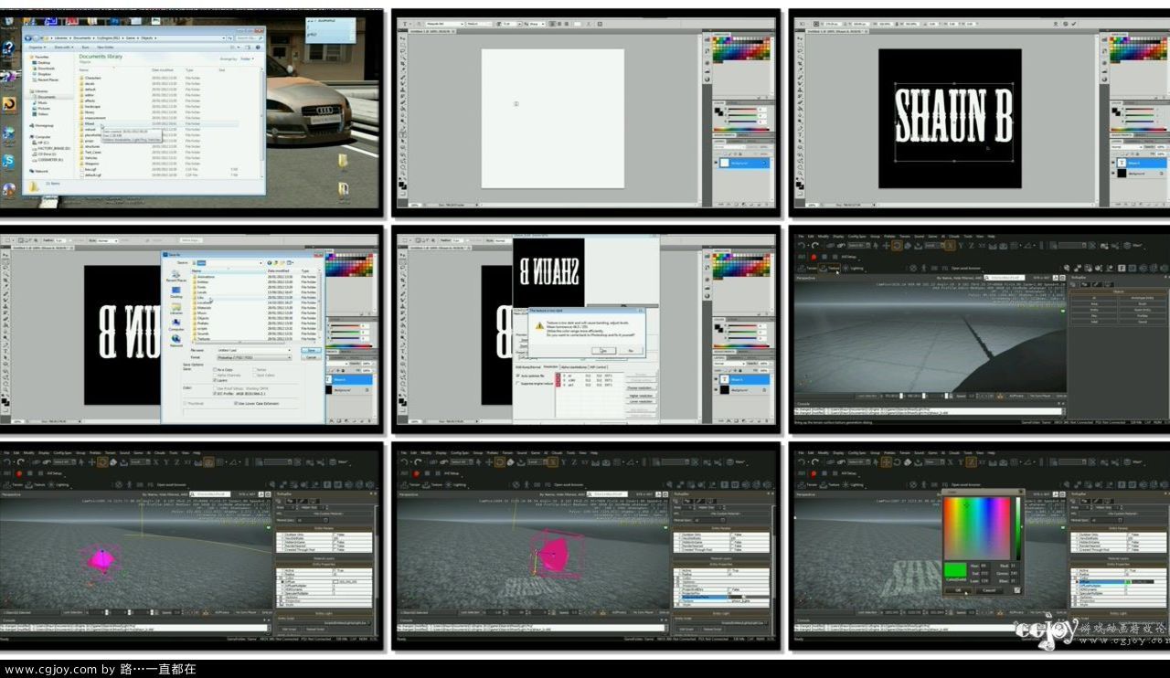Toggle the Suppress engine reduce checkbox
The height and width of the screenshot is (678, 1170).
click(x=518, y=383)
